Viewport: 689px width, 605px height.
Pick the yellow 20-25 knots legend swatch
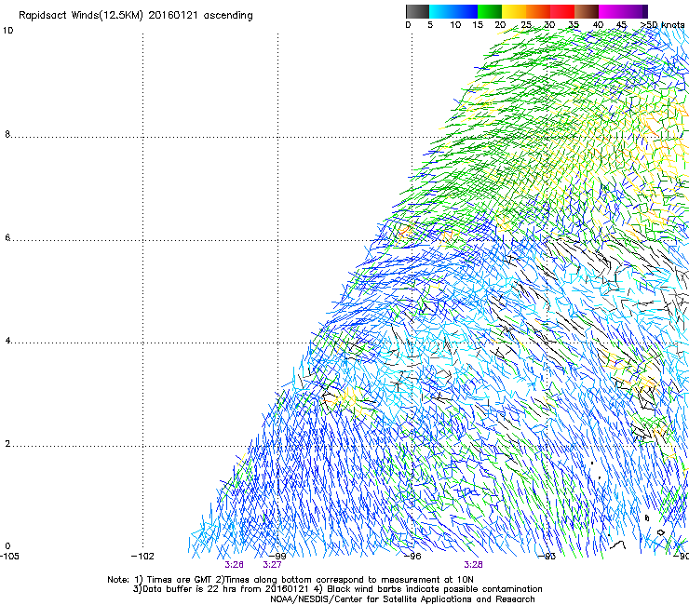514,11
